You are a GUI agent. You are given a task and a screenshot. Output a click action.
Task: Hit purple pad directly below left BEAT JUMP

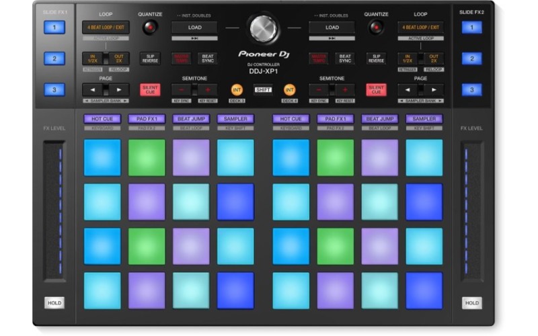(191, 158)
